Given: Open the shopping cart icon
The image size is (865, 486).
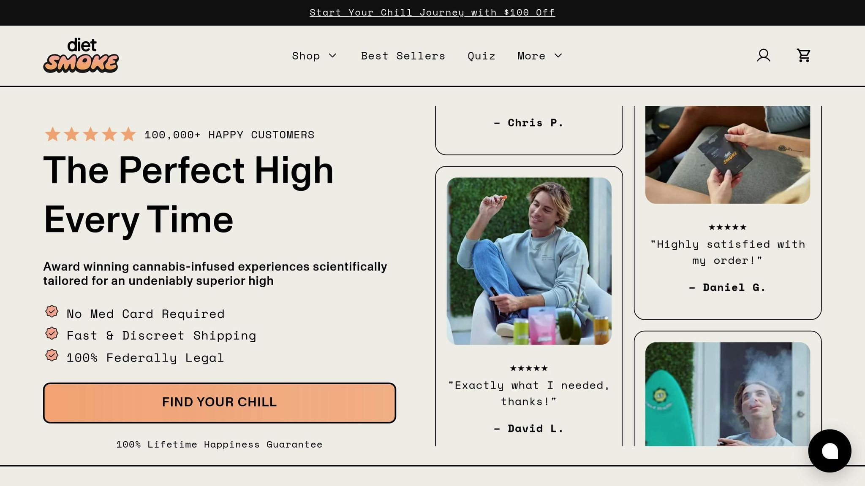Looking at the screenshot, I should coord(803,55).
